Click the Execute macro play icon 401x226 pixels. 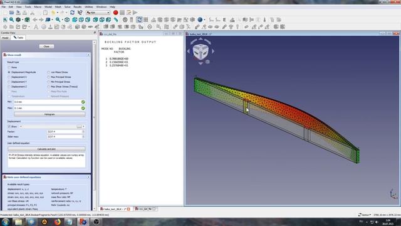[135, 13]
